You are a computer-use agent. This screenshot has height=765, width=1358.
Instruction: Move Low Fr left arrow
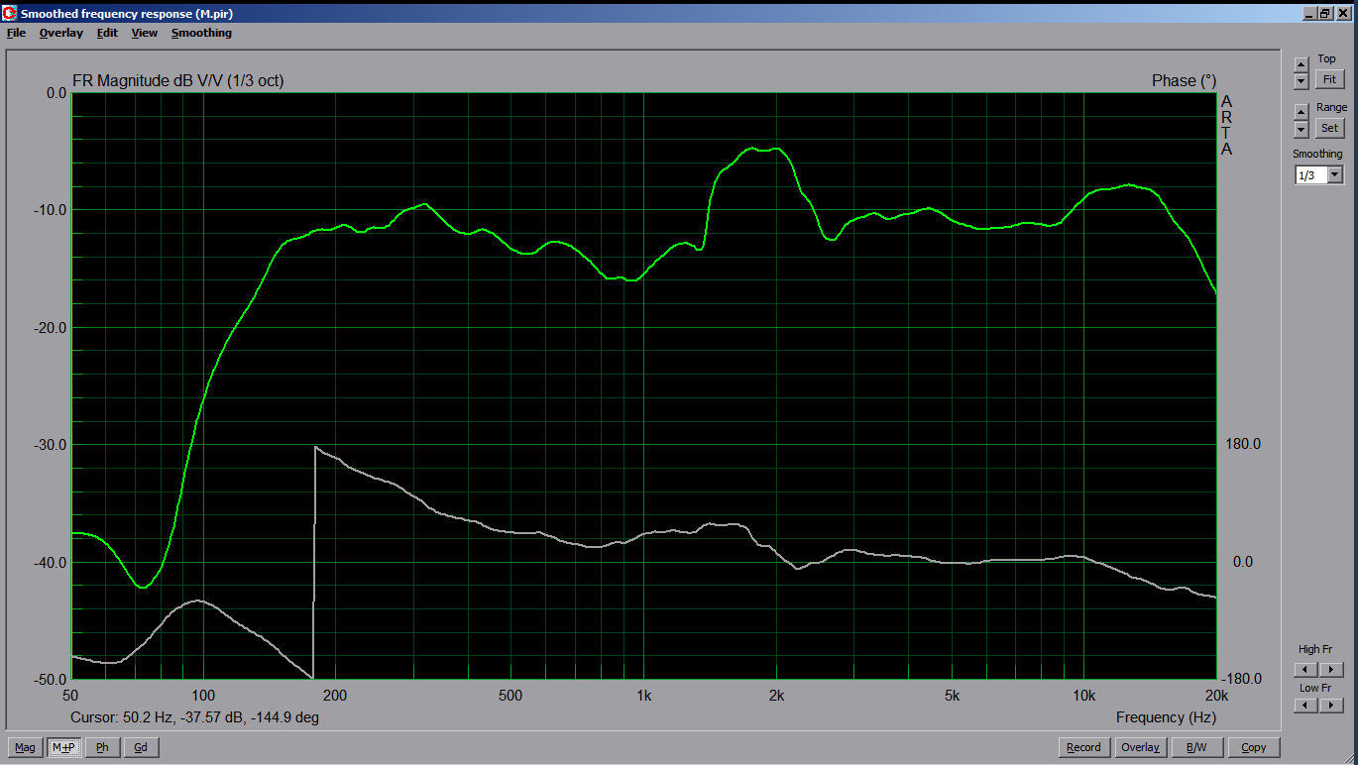[1306, 706]
